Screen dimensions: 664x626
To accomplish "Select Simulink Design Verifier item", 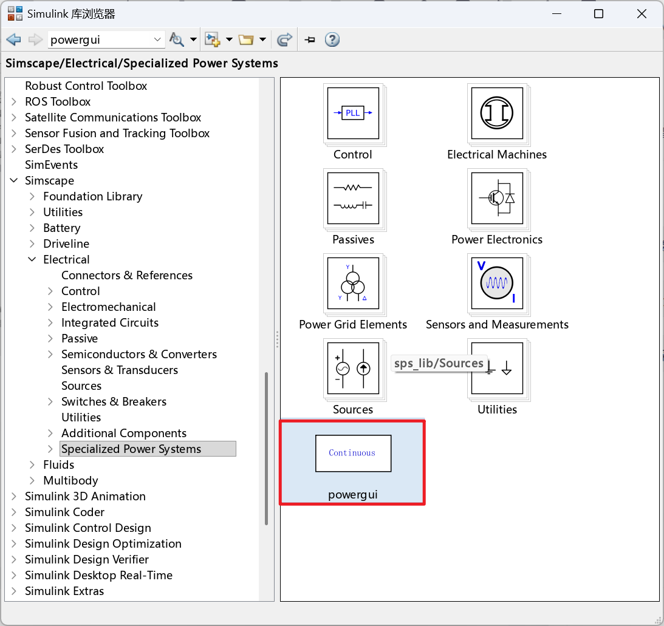I will click(87, 560).
